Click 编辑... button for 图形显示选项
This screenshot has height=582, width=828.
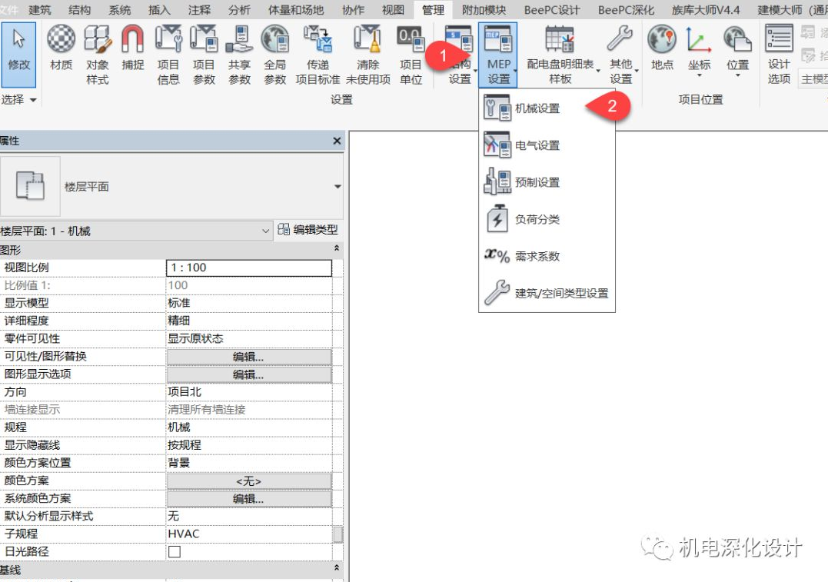click(x=249, y=374)
